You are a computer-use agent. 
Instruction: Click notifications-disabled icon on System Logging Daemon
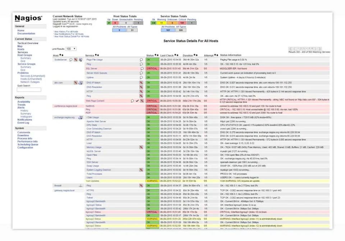point(141,170)
